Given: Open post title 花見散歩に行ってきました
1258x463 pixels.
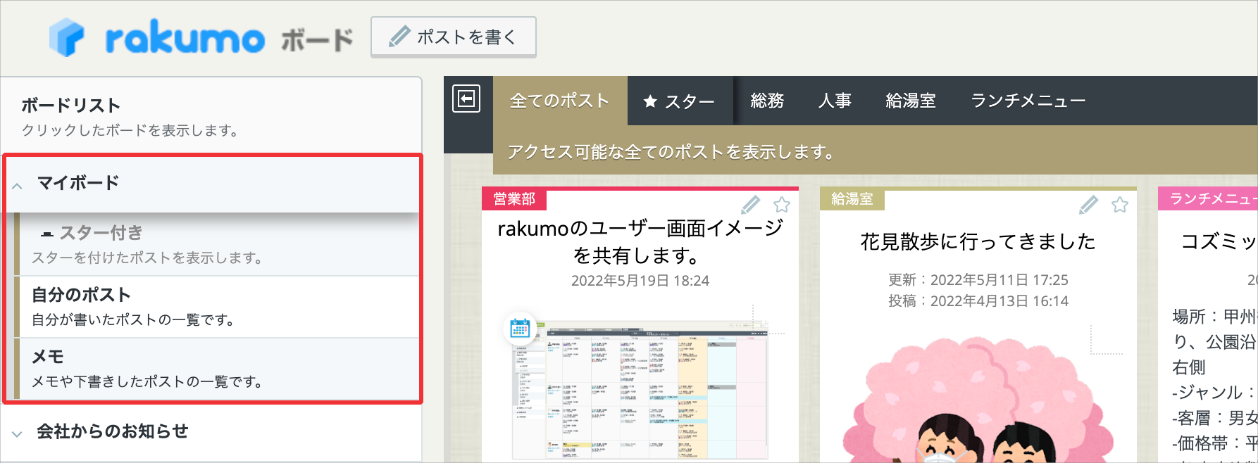Looking at the screenshot, I should [x=978, y=241].
